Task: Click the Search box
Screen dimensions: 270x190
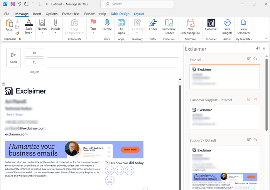Action: point(137,4)
